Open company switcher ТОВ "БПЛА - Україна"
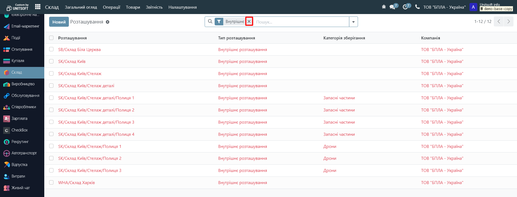This screenshot has width=517, height=197. pyautogui.click(x=444, y=7)
